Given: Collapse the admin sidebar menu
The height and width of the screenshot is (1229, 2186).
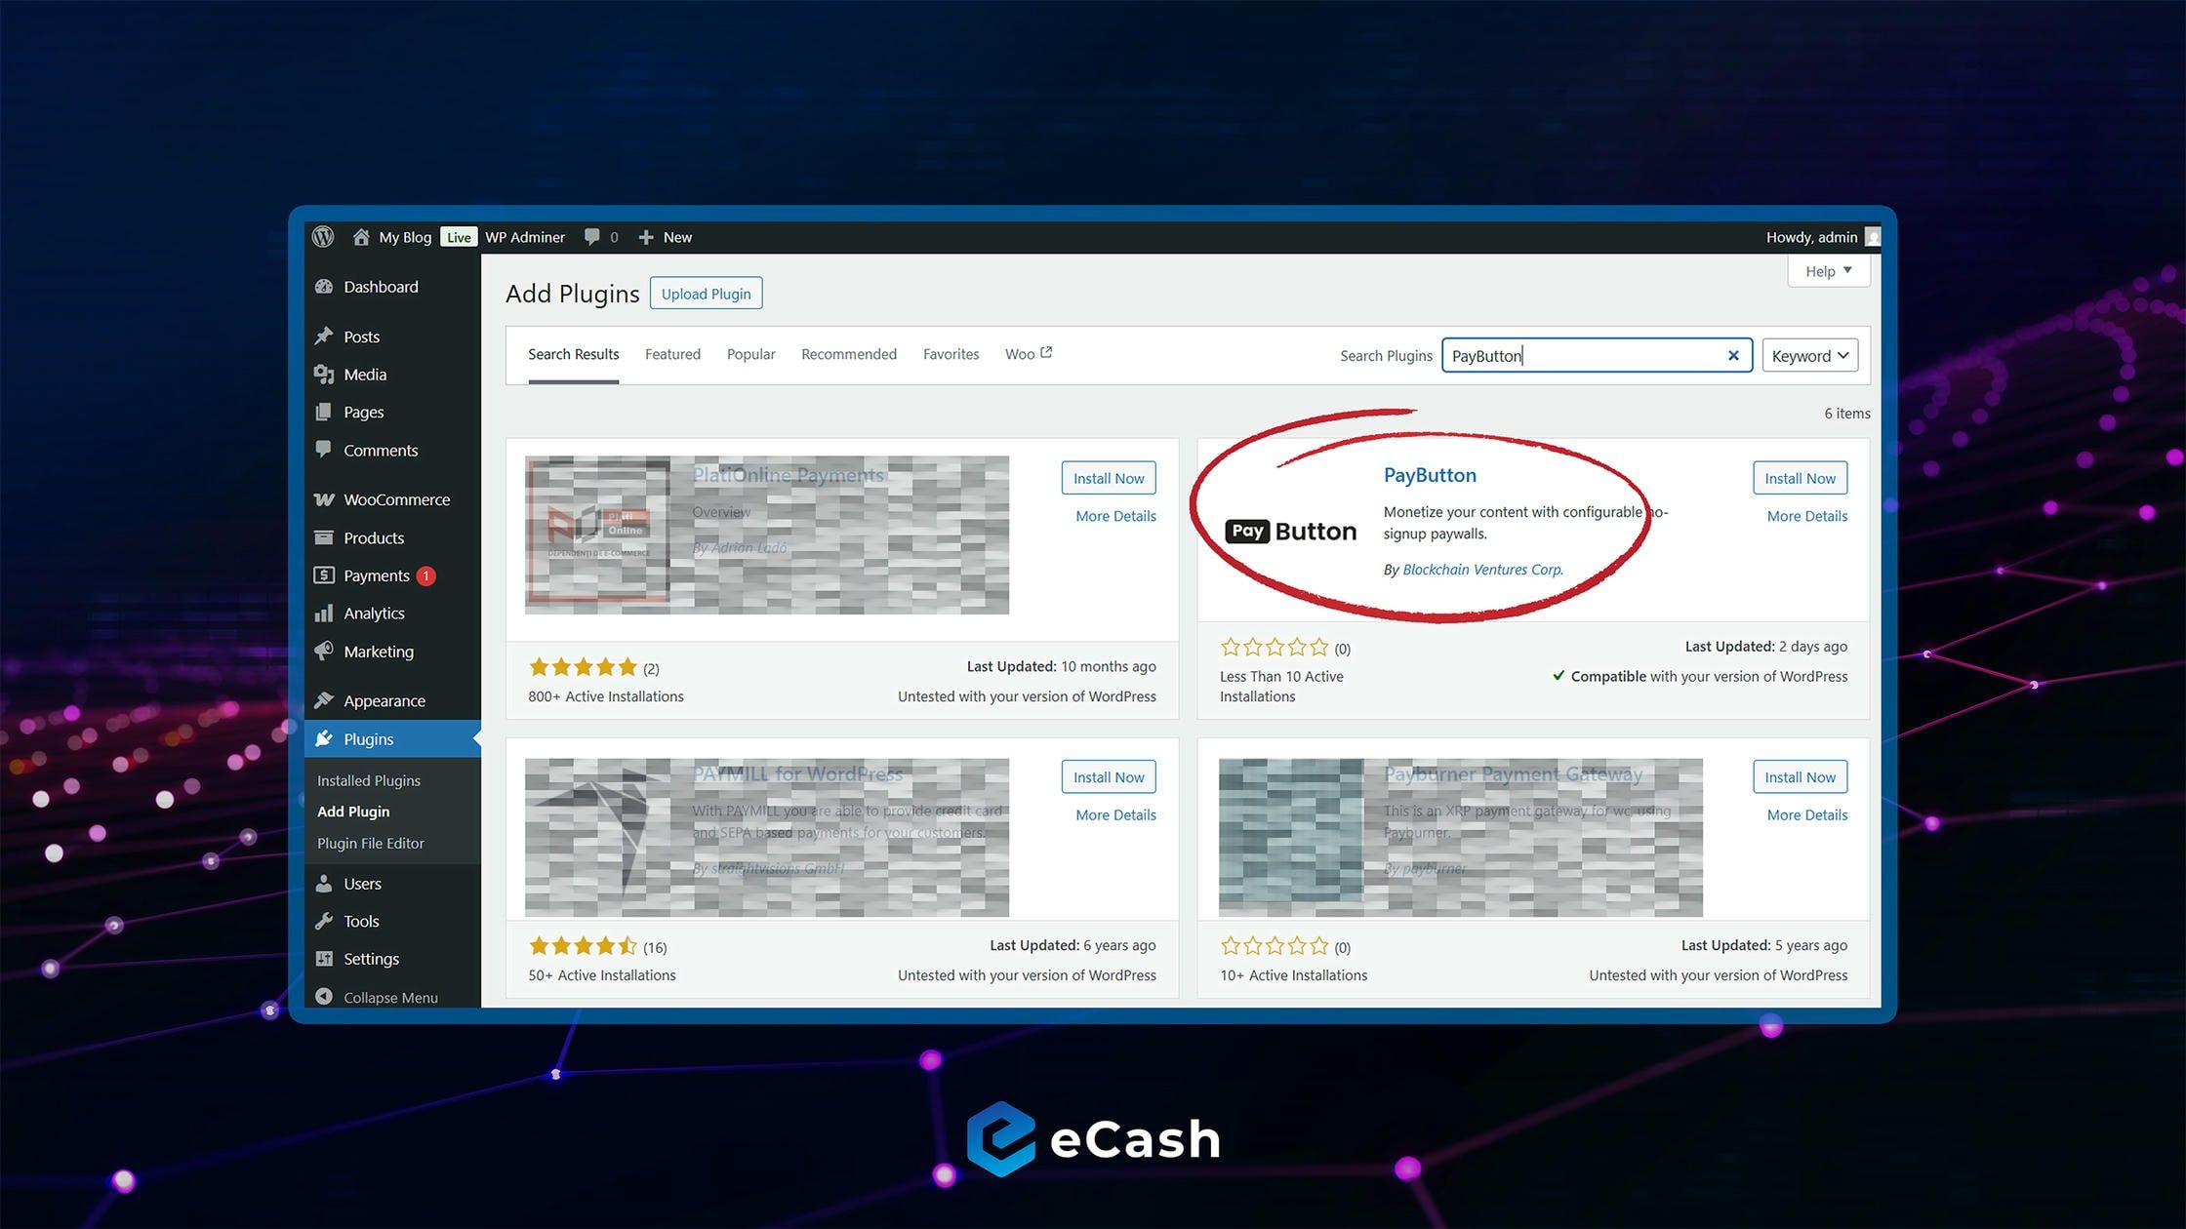Looking at the screenshot, I should [389, 997].
